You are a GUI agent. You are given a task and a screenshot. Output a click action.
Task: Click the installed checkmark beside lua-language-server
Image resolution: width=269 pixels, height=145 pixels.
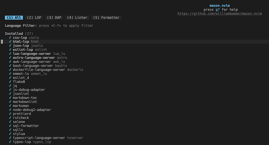click(x=10, y=54)
